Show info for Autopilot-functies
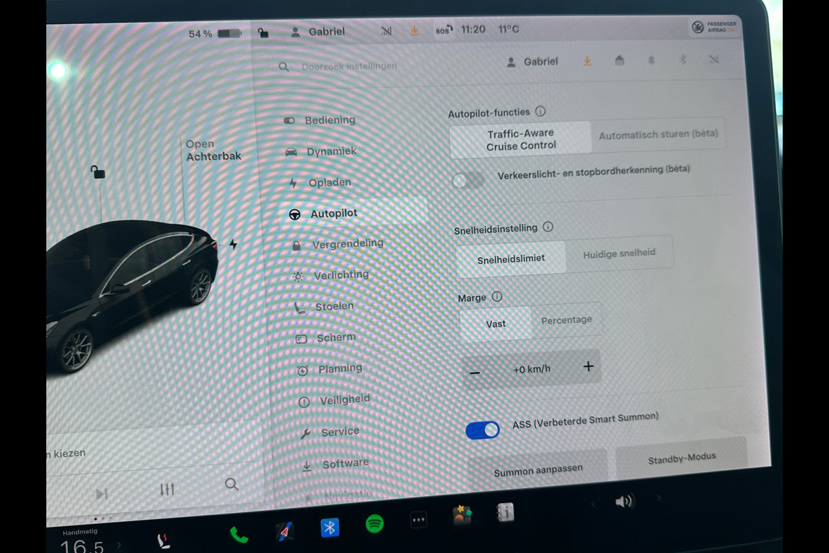This screenshot has width=829, height=553. 540,111
